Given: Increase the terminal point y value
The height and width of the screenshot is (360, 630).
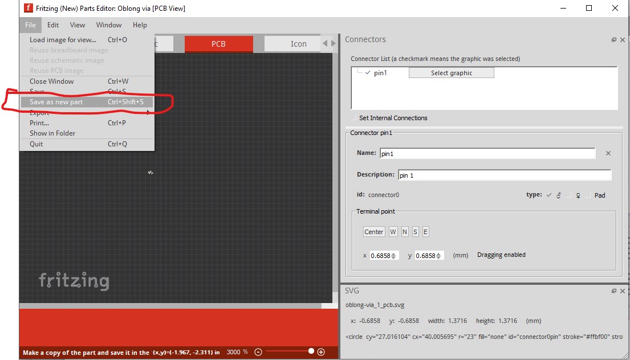Looking at the screenshot, I should click(x=439, y=254).
